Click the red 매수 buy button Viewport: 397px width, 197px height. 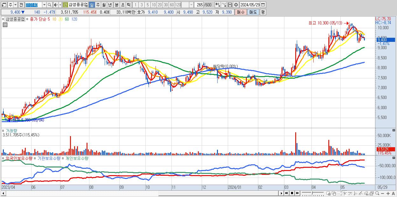(241, 12)
